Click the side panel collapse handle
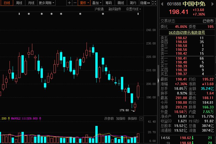The height and width of the screenshot is (144, 216). [158, 80]
